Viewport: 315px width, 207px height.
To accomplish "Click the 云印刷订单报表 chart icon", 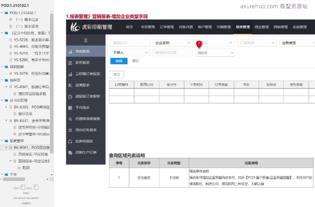I will tap(70, 74).
